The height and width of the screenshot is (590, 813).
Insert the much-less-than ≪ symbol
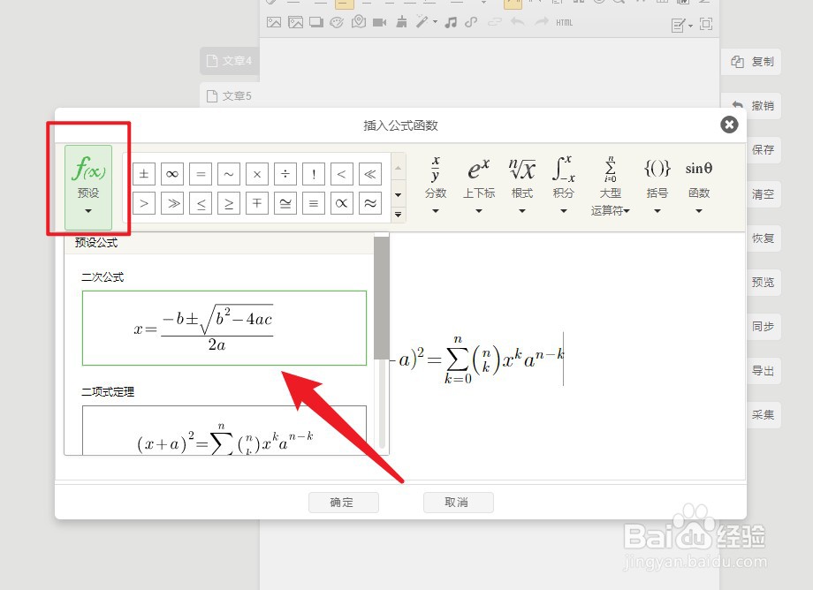pos(370,174)
